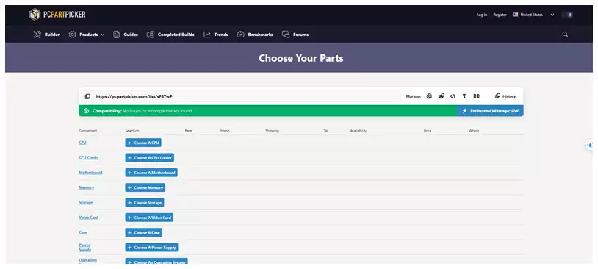Open the Case component link

pyautogui.click(x=83, y=232)
